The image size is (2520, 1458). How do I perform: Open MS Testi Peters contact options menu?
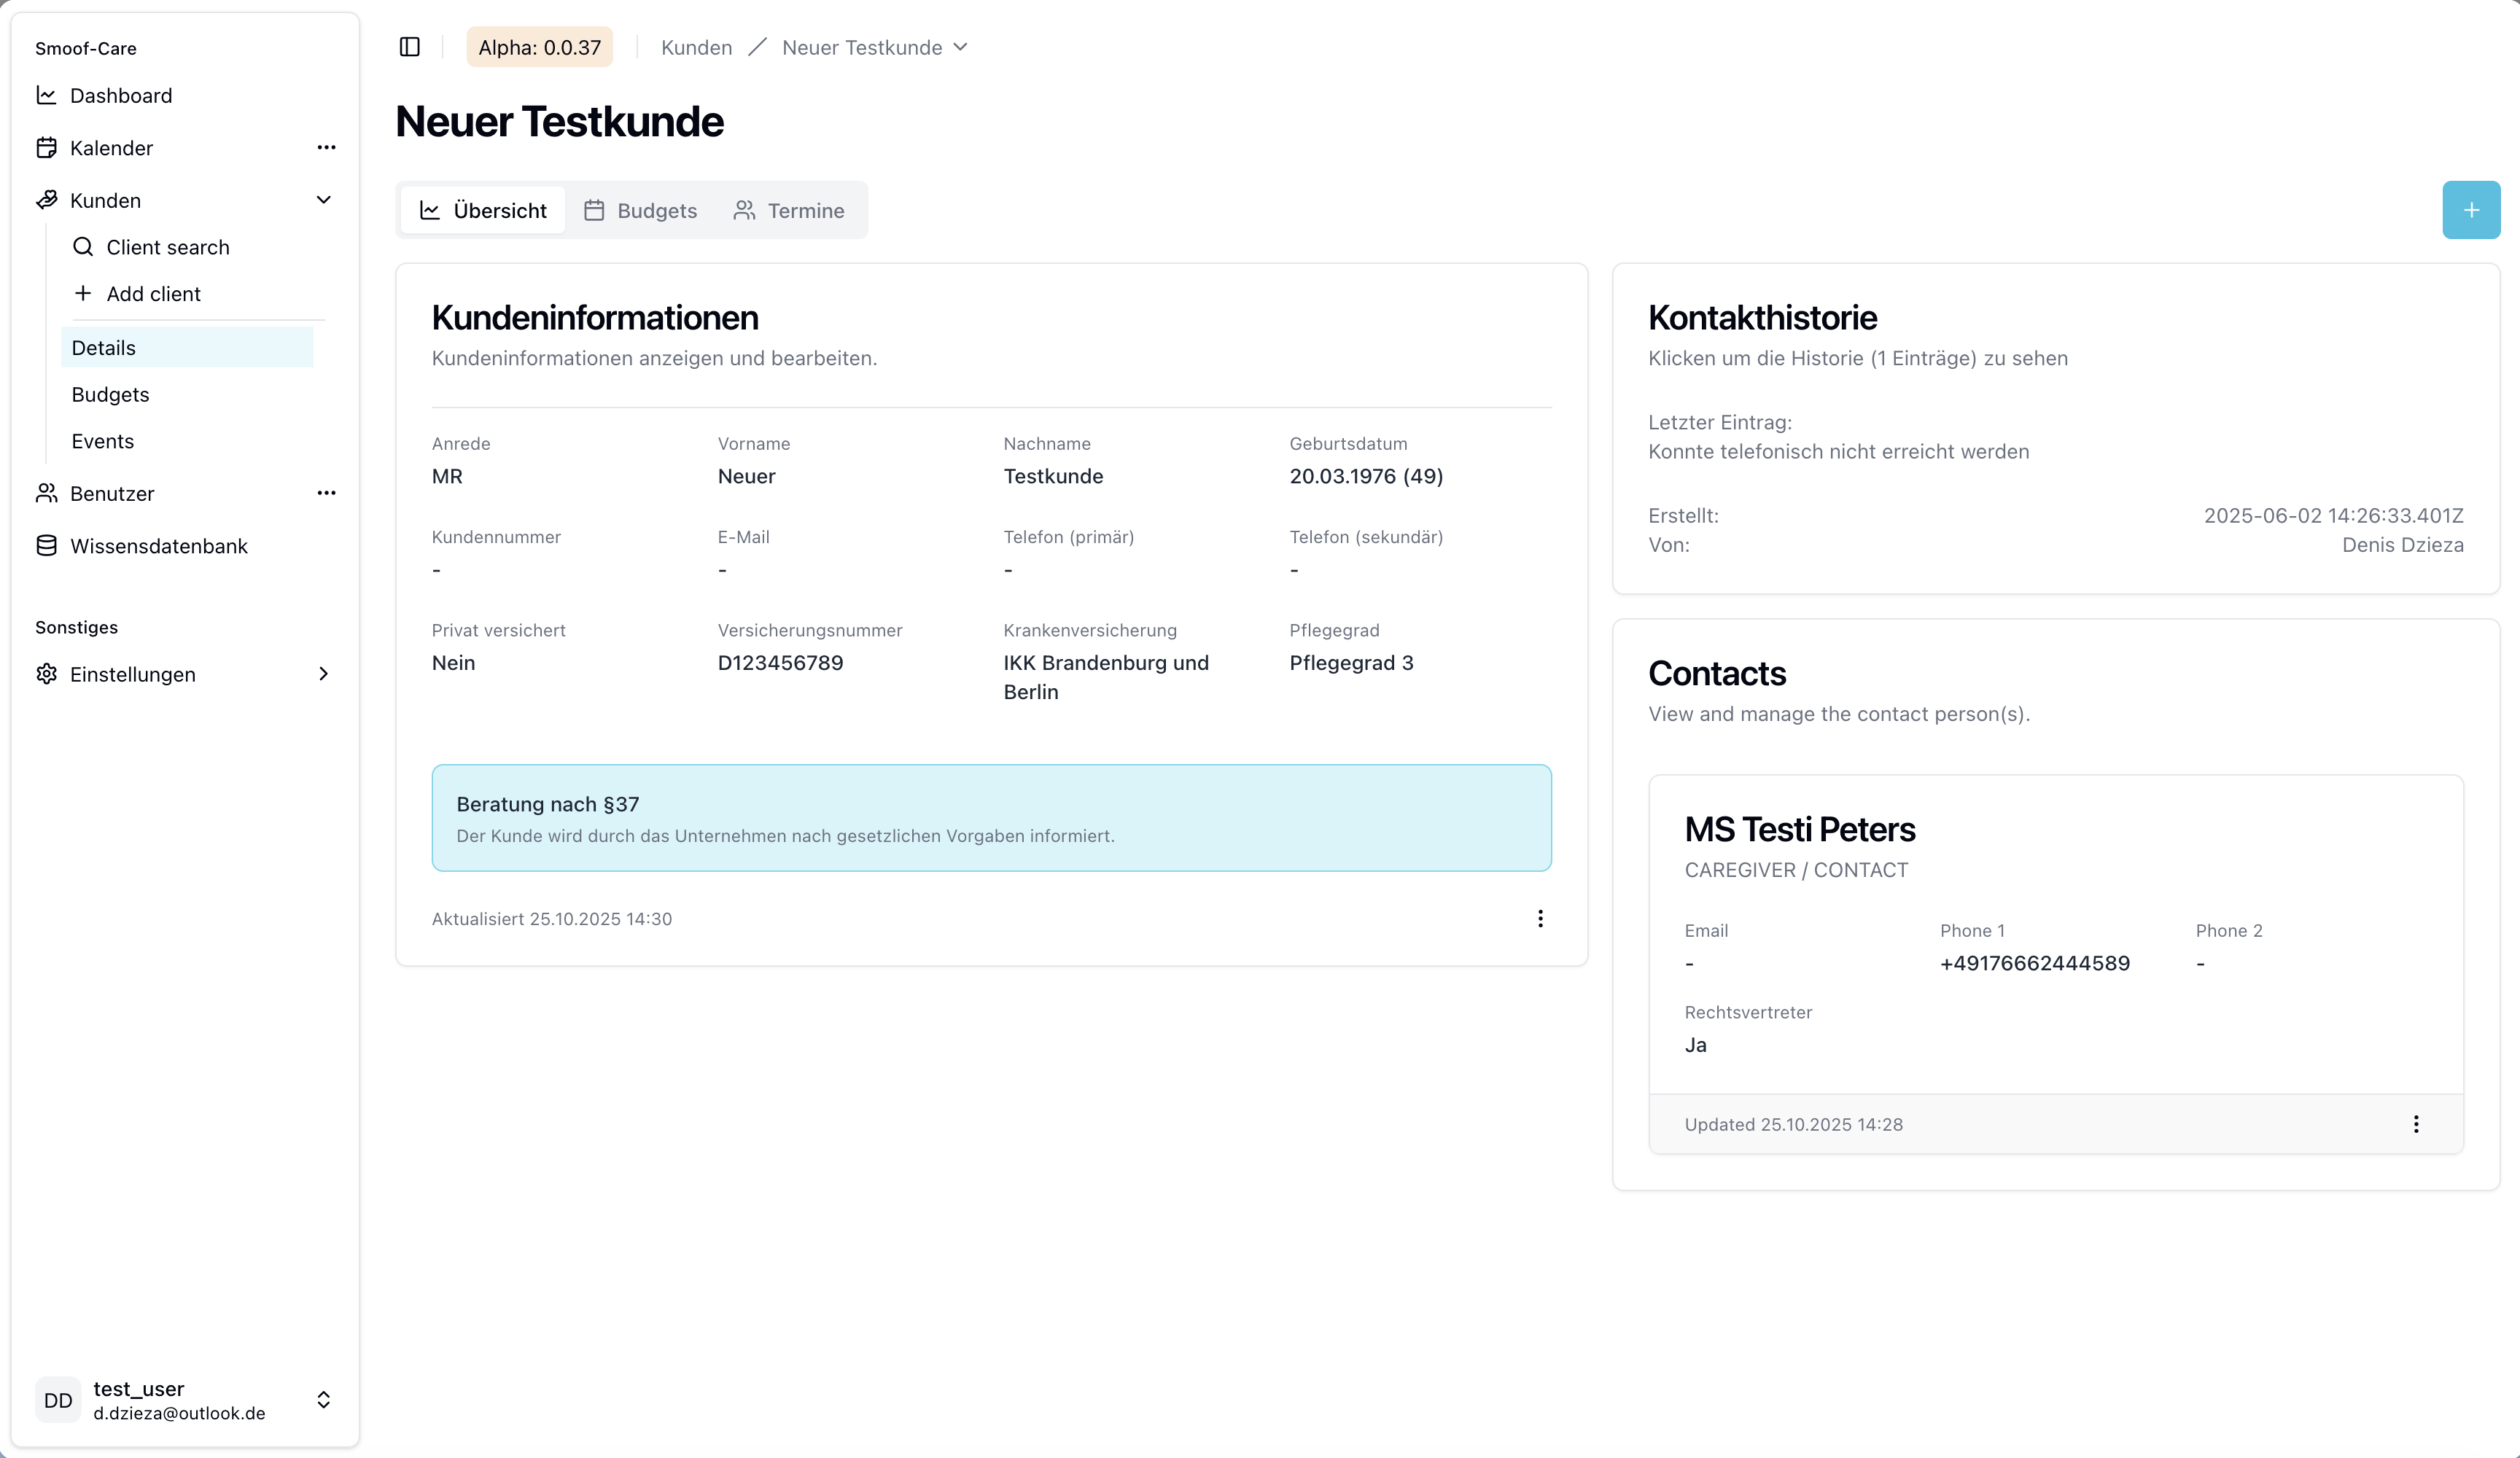(x=2416, y=1124)
